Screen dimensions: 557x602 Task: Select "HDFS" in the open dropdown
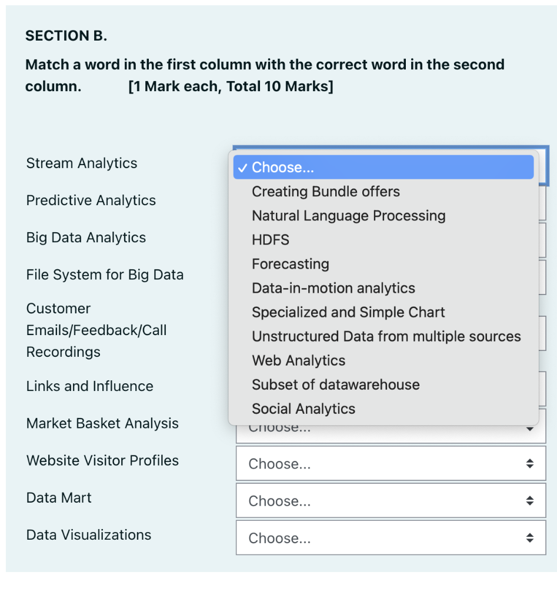271,240
